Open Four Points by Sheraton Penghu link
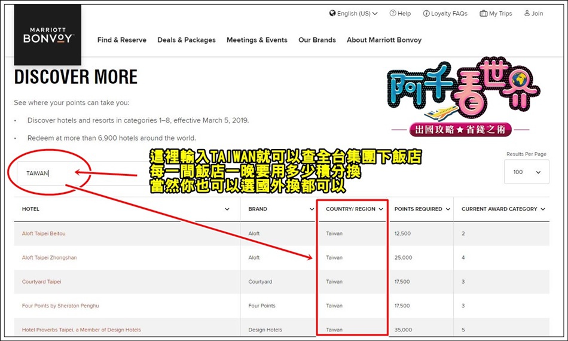The width and height of the screenshot is (568, 341). tap(60, 306)
